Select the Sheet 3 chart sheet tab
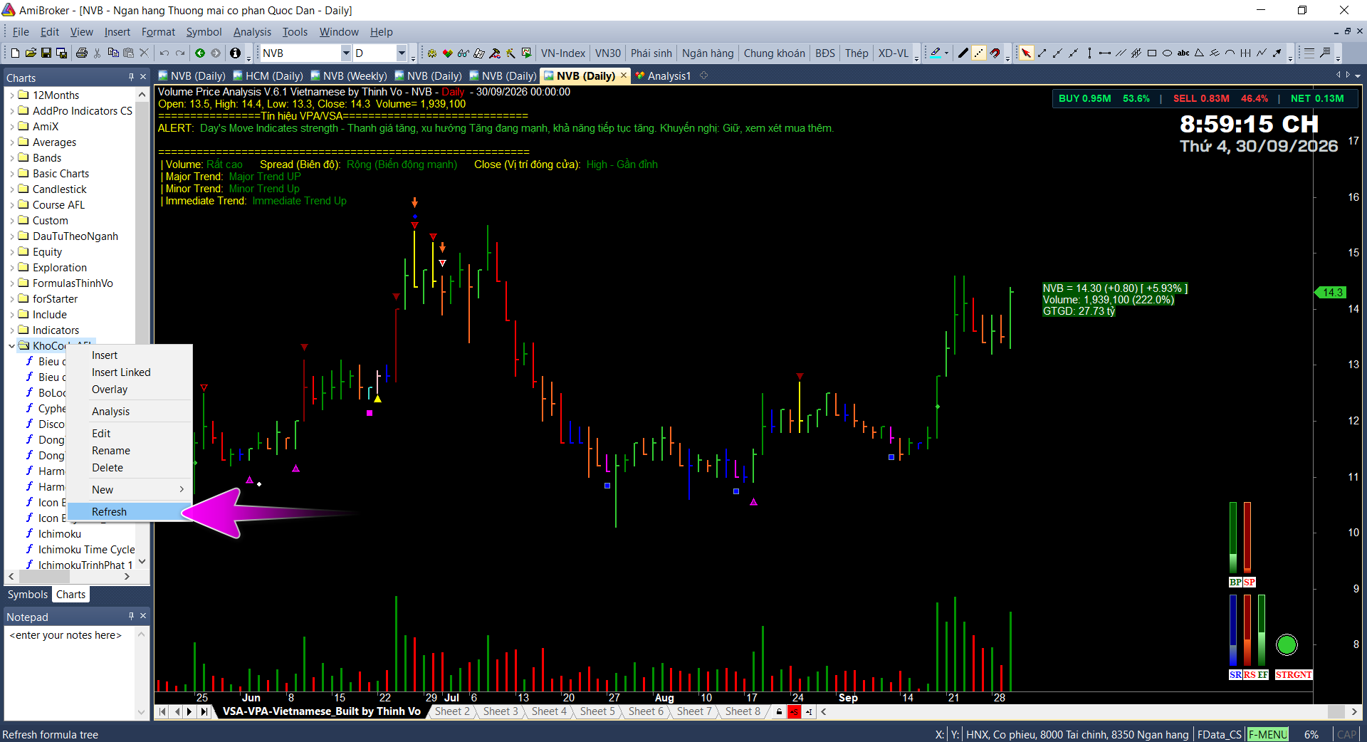Viewport: 1367px width, 742px height. 501,711
